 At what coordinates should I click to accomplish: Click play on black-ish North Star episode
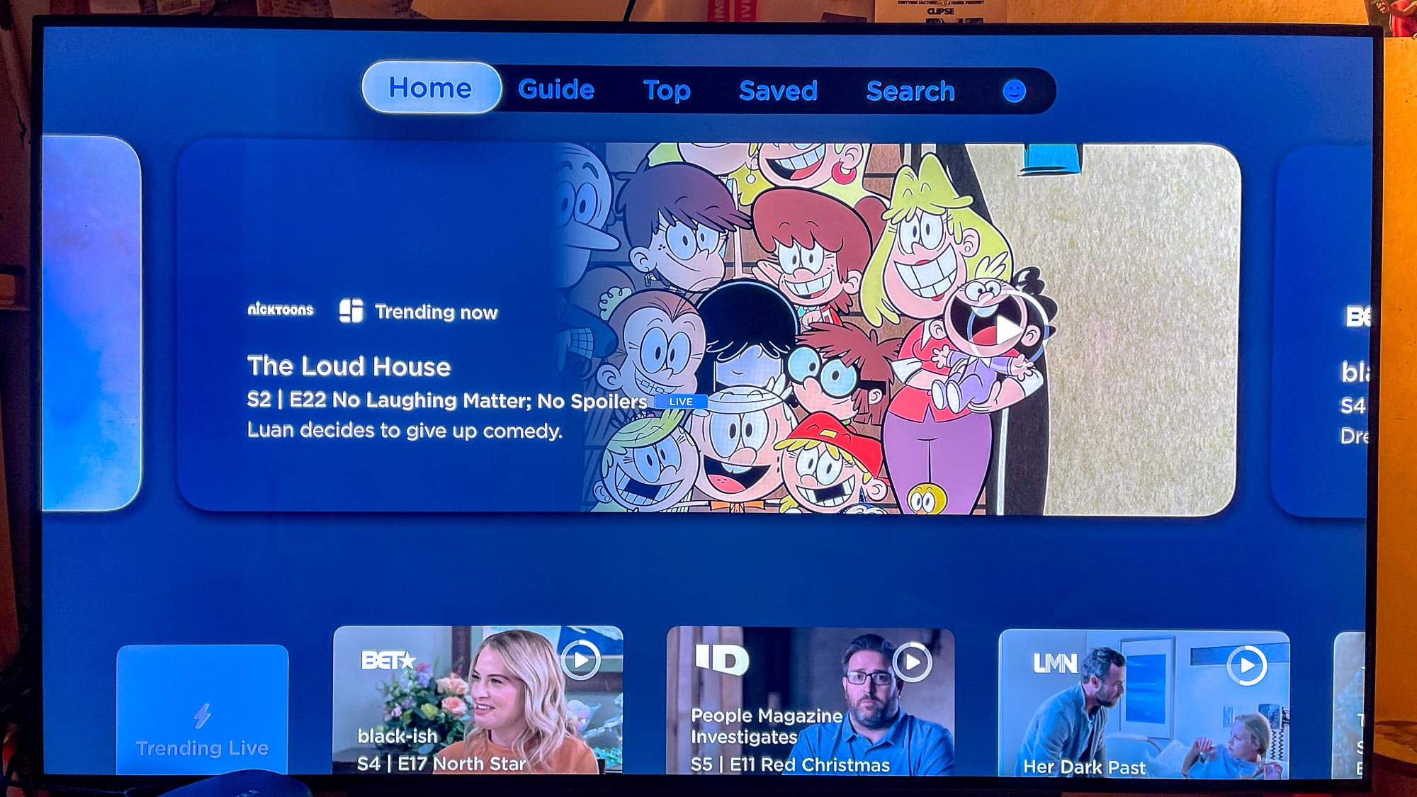tap(581, 662)
